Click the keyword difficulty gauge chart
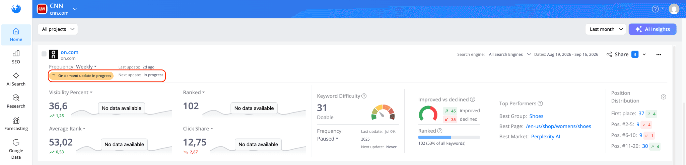Image resolution: width=686 pixels, height=165 pixels. coord(383,112)
